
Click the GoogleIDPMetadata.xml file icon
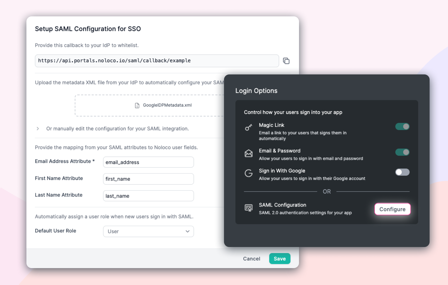[x=137, y=105]
